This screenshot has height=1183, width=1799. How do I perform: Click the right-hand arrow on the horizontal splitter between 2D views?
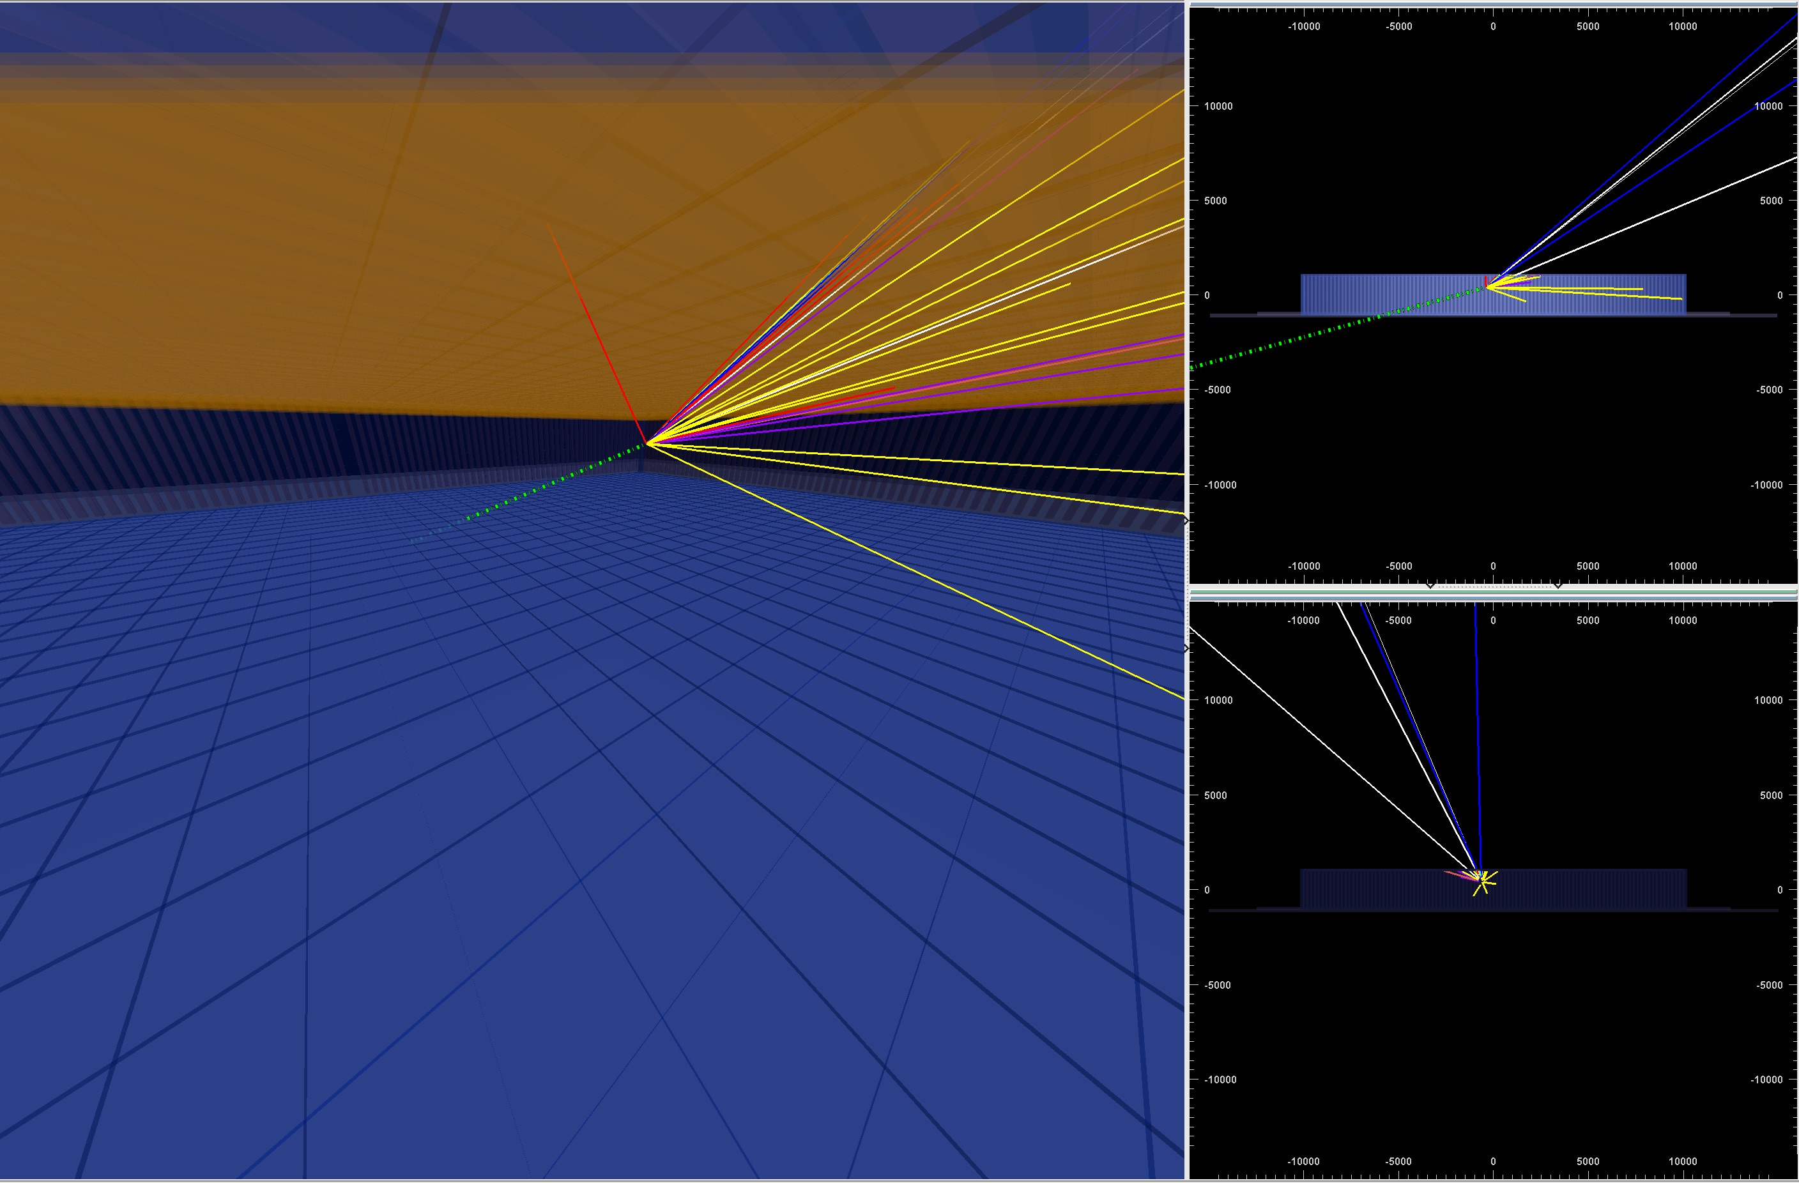point(1558,585)
